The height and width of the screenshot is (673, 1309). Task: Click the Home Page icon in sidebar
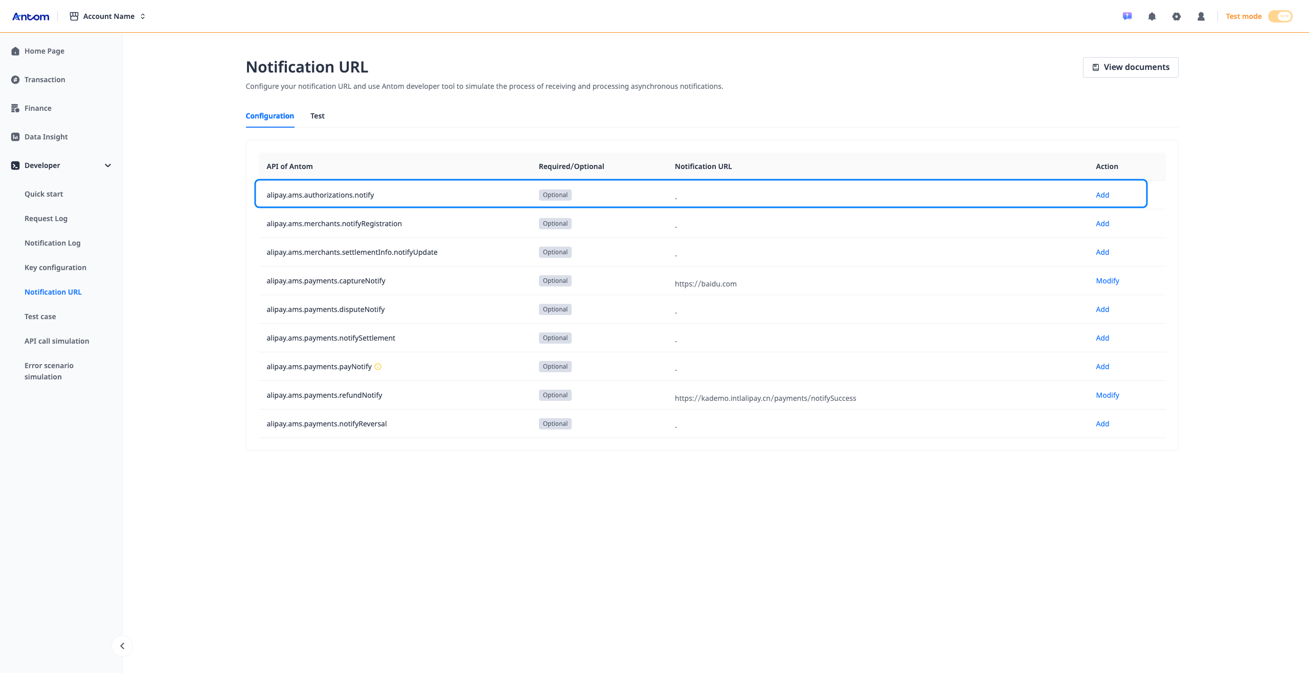15,51
